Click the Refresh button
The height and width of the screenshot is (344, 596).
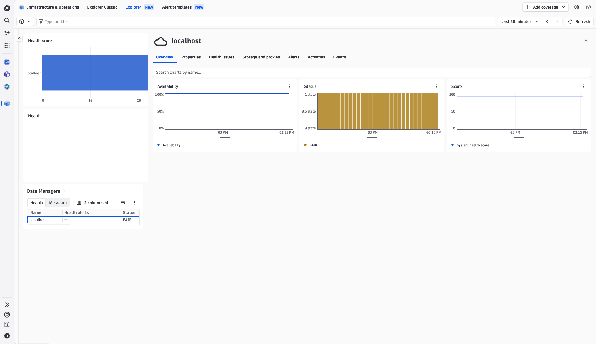[579, 21]
